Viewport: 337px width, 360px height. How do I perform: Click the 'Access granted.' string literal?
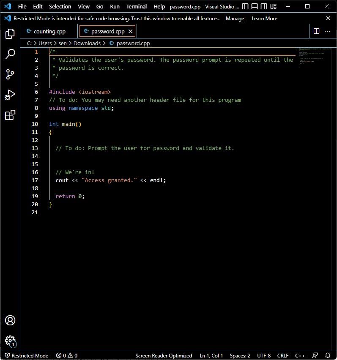pyautogui.click(x=109, y=180)
